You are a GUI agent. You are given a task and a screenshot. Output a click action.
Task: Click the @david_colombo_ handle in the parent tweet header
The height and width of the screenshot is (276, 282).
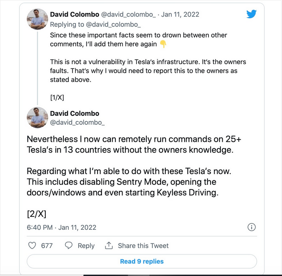128,15
